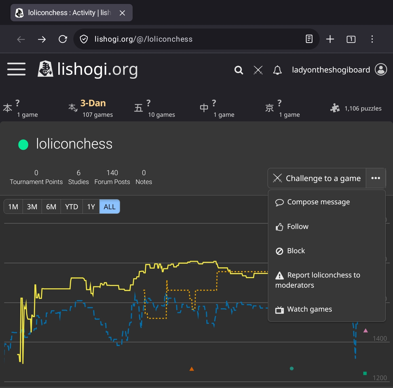The width and height of the screenshot is (393, 388).
Task: Toggle reader mode icon in address bar
Action: click(309, 39)
